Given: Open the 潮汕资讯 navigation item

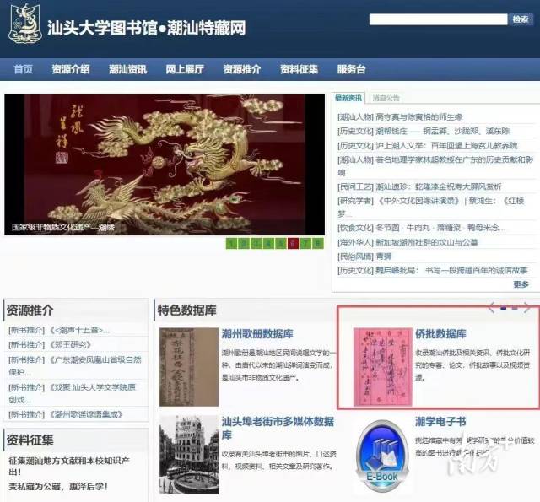Looking at the screenshot, I should [127, 69].
